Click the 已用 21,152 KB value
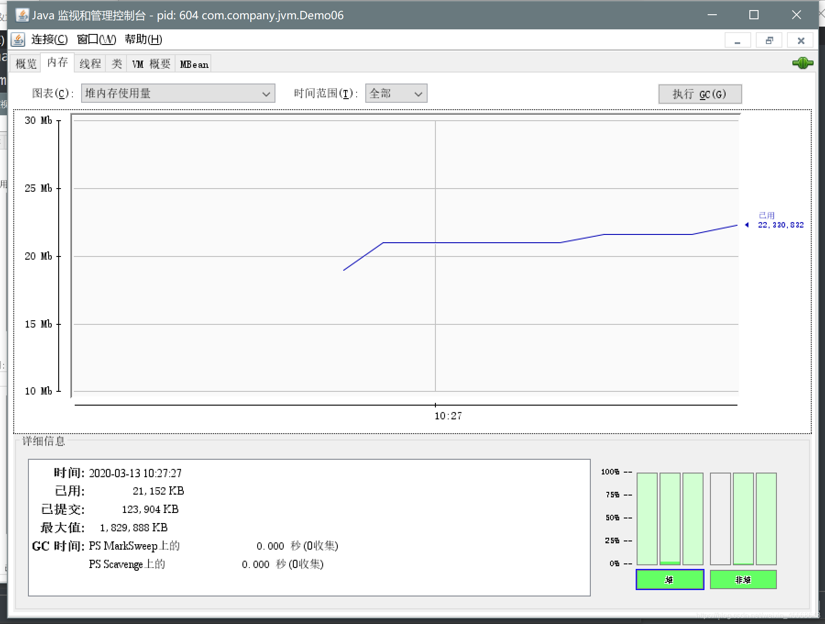 point(159,491)
